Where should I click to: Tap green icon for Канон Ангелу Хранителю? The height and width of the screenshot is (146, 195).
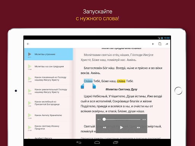(30, 115)
